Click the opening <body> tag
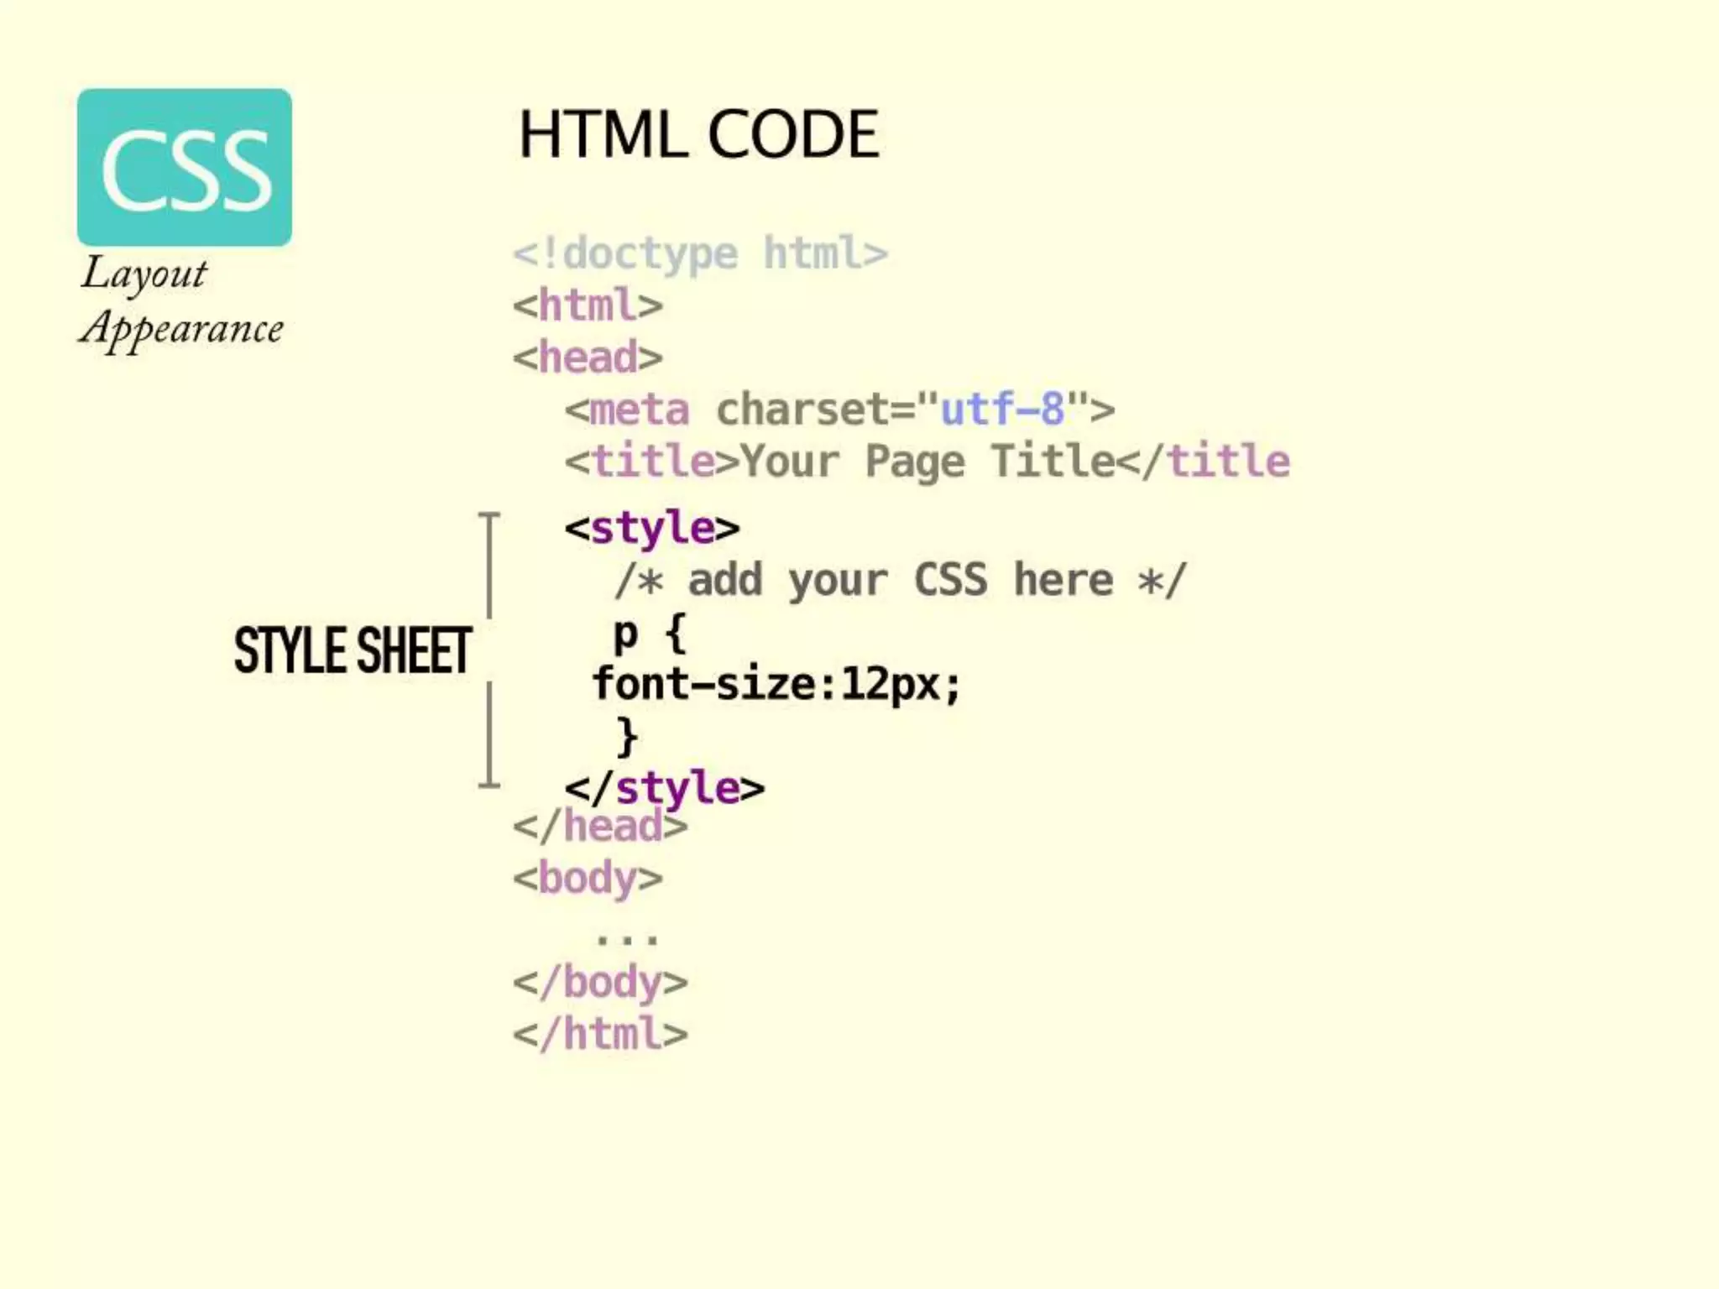 pos(588,880)
